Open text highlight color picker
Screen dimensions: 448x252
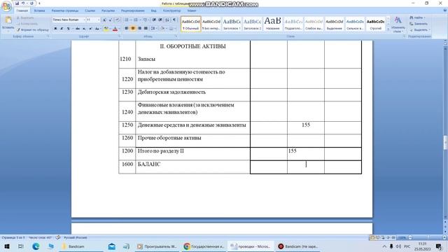(106, 29)
